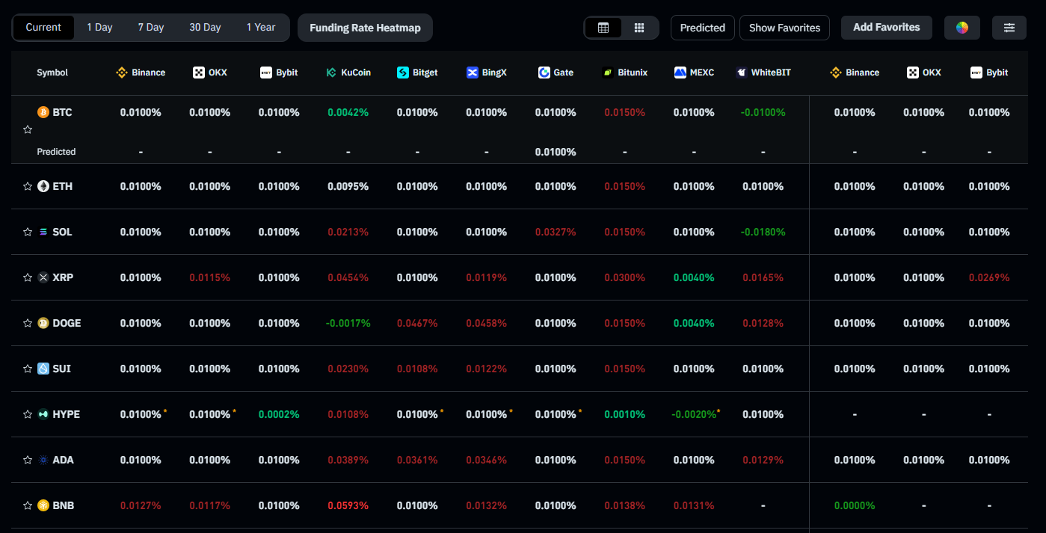This screenshot has height=533, width=1046.
Task: Click the Gate exchange icon
Action: click(x=543, y=73)
